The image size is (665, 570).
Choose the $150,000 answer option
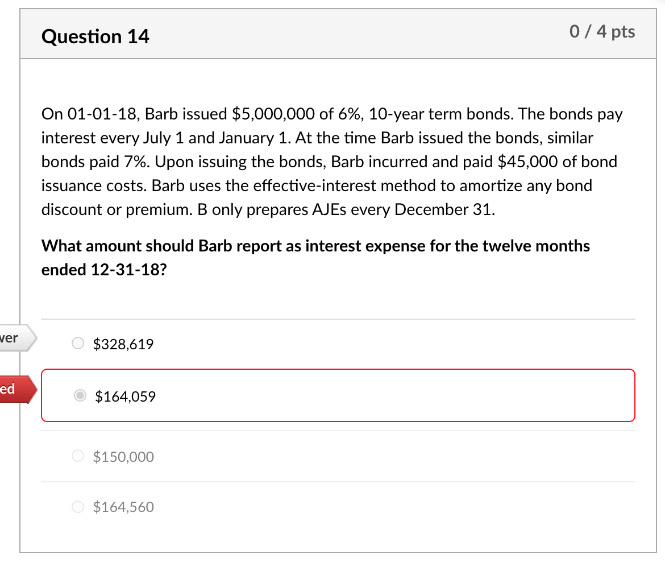click(77, 455)
